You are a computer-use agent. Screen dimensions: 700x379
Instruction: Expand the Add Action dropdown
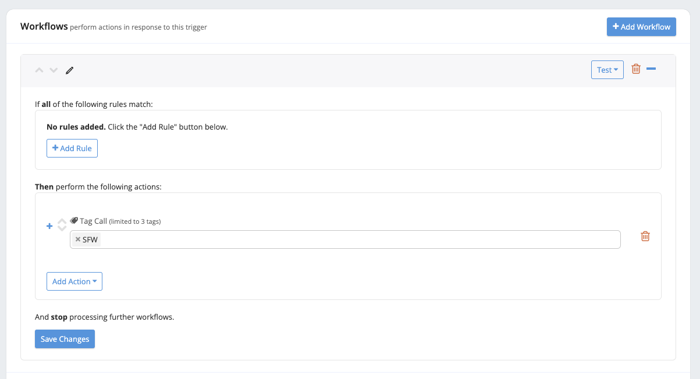pos(74,281)
